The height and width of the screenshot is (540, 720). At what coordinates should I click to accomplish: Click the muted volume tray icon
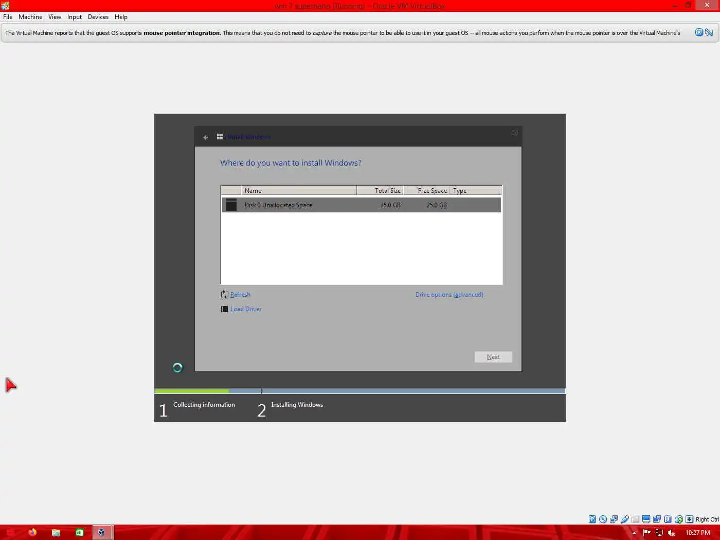coord(671,533)
